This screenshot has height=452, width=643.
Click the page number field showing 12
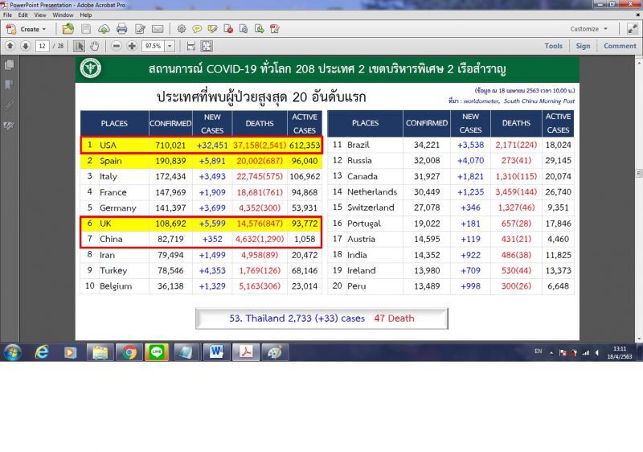pos(43,46)
